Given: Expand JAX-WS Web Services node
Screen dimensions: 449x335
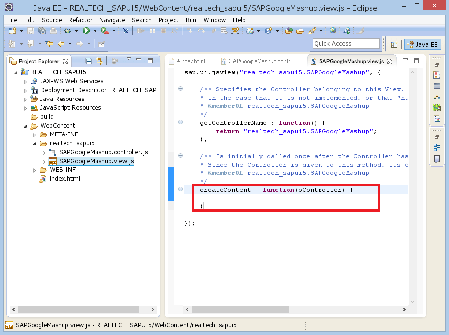Looking at the screenshot, I should tap(25, 82).
